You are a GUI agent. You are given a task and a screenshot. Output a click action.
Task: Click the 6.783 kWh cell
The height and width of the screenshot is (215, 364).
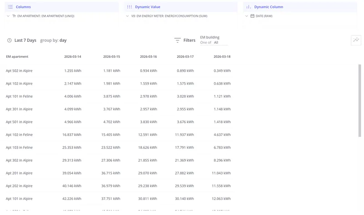tap(222, 147)
